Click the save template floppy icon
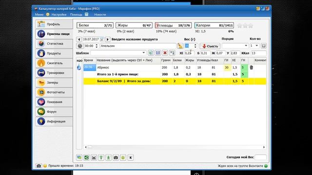The width and height of the screenshot is (312, 175). coord(158,53)
